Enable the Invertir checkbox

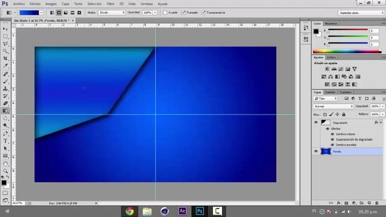[x=165, y=13]
